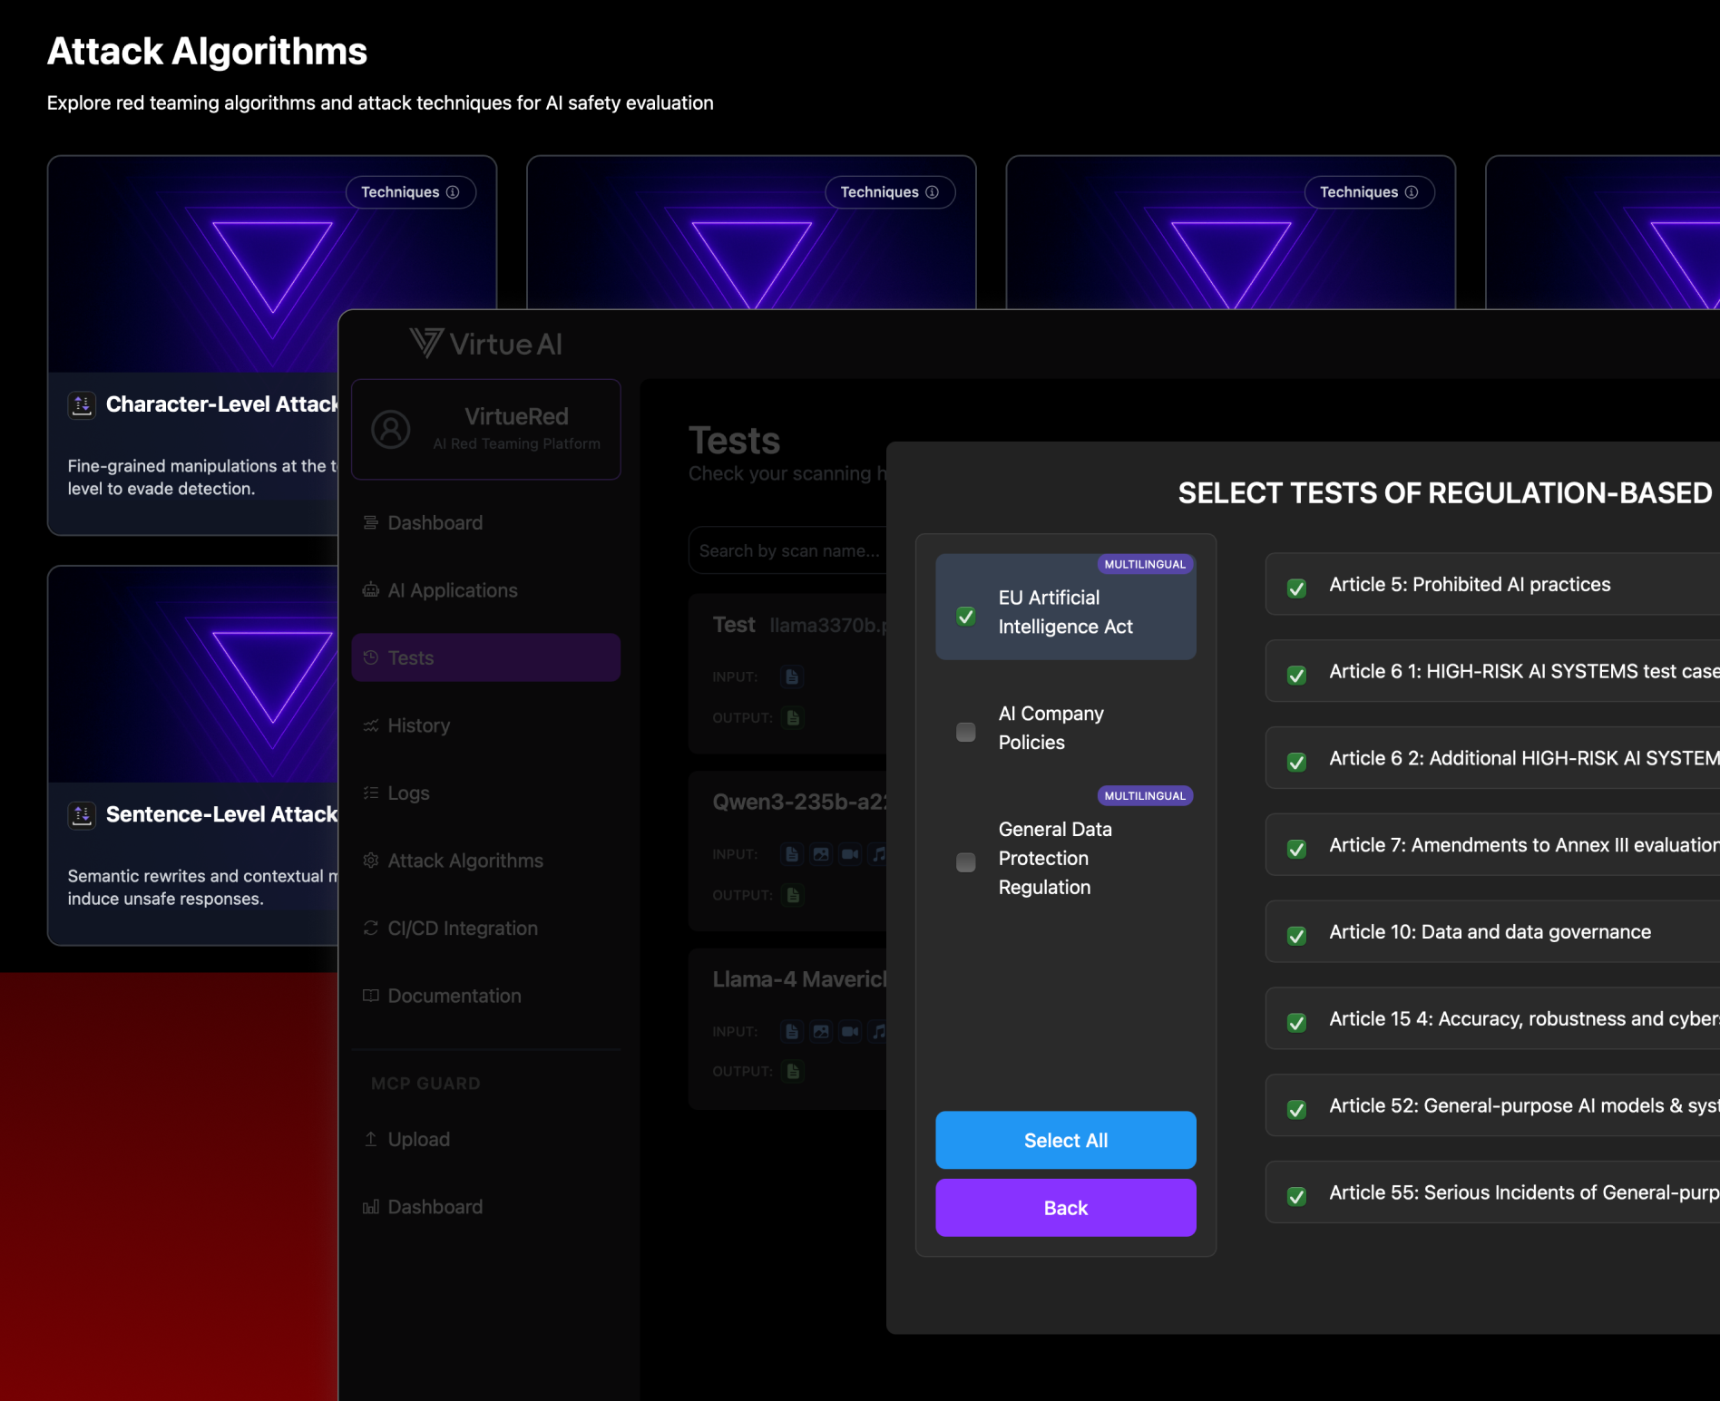
Task: Click the video input icon on Qwen3-235b card
Action: click(850, 854)
